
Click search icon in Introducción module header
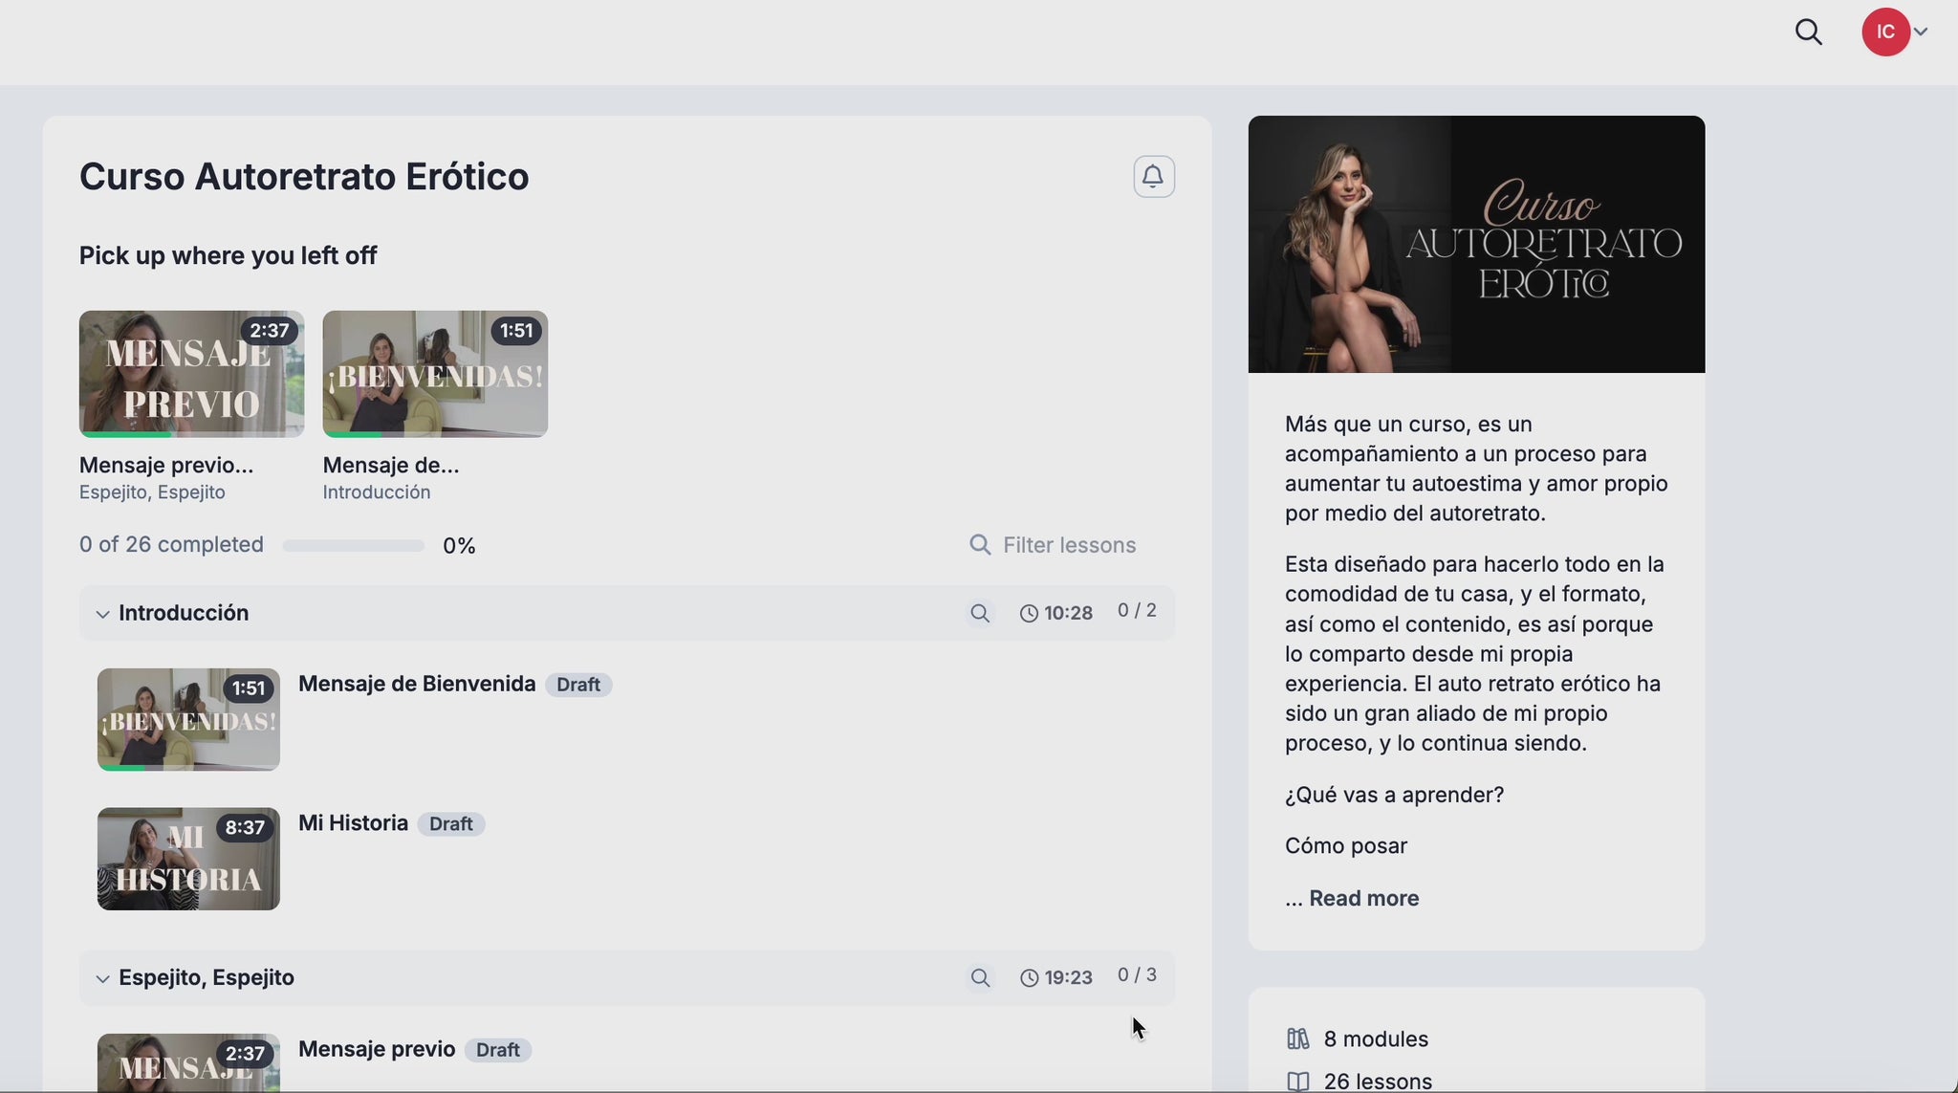click(x=980, y=613)
